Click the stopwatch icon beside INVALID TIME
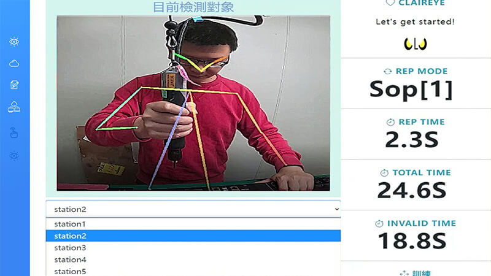This screenshot has height=276, width=491. pos(379,223)
